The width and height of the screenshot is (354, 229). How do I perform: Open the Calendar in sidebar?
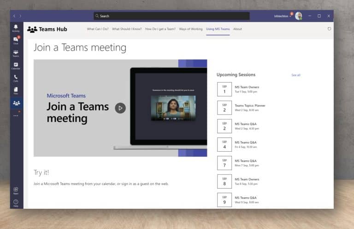pyautogui.click(x=16, y=66)
